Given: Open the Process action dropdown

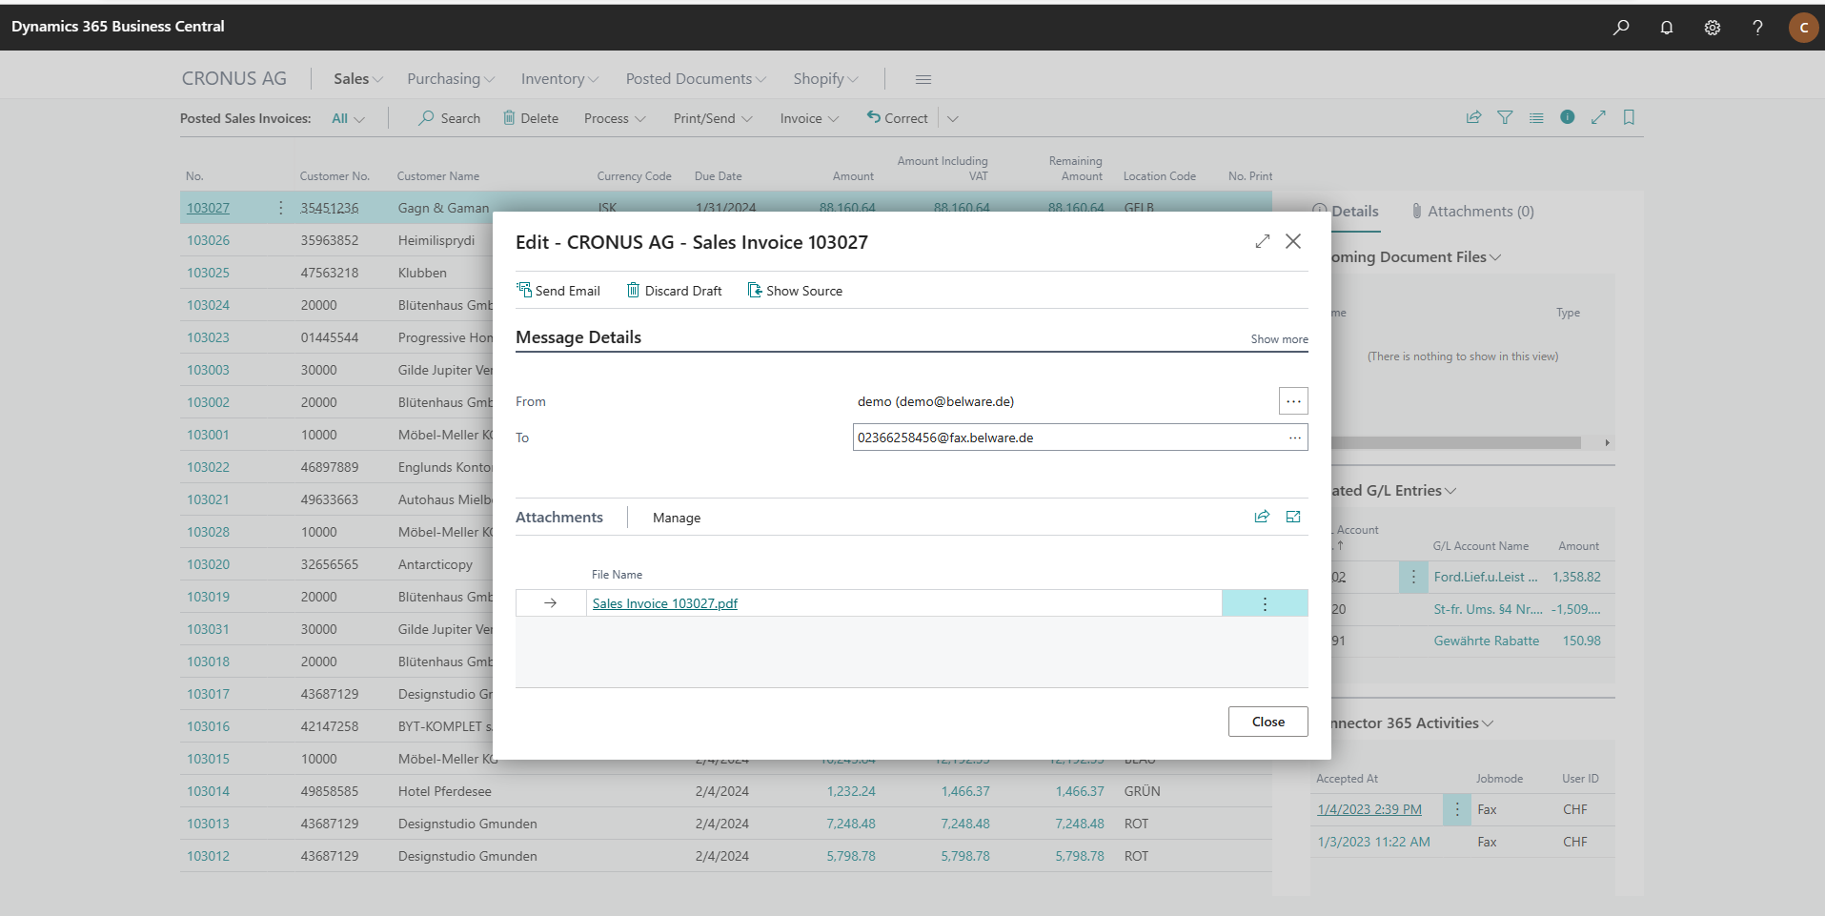Looking at the screenshot, I should point(615,118).
